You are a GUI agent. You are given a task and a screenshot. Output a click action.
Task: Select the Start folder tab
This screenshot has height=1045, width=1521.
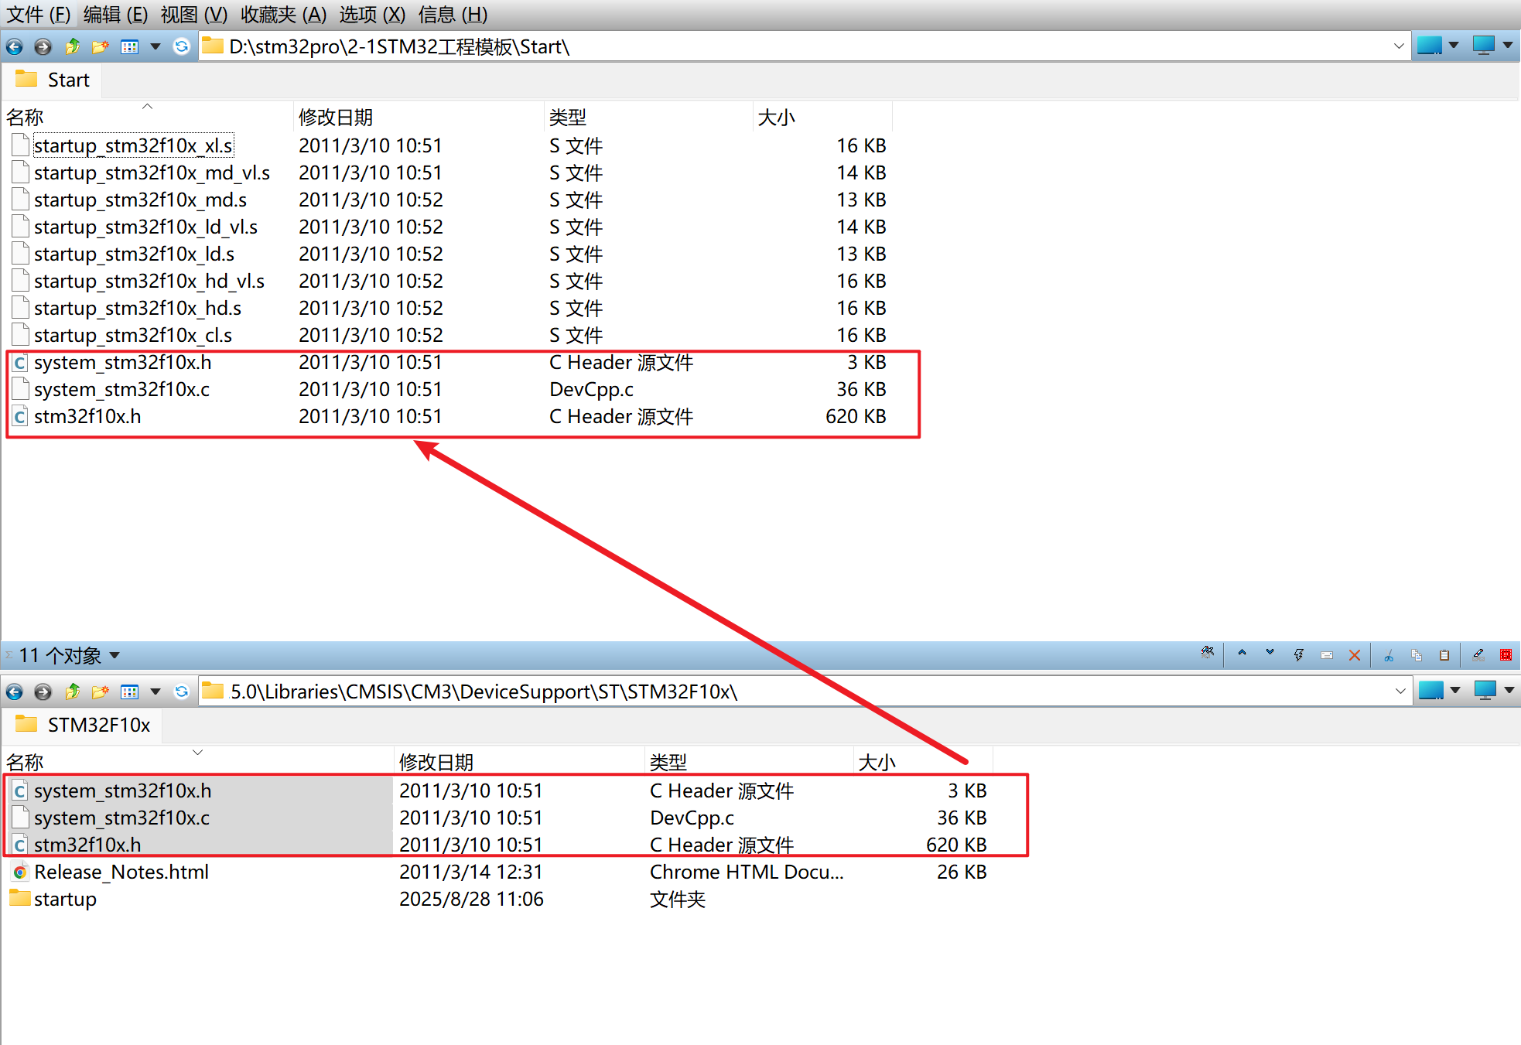click(x=53, y=80)
